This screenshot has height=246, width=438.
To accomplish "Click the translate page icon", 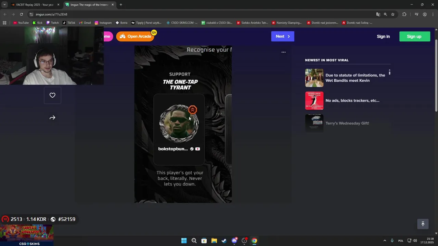I will click(x=378, y=14).
